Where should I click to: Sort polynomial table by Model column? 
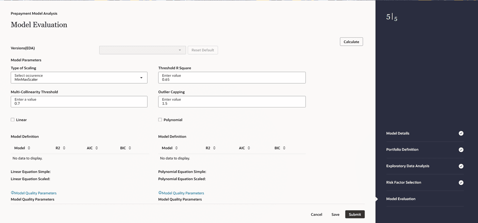pos(176,148)
